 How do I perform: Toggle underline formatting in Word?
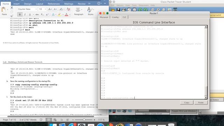click(30, 14)
